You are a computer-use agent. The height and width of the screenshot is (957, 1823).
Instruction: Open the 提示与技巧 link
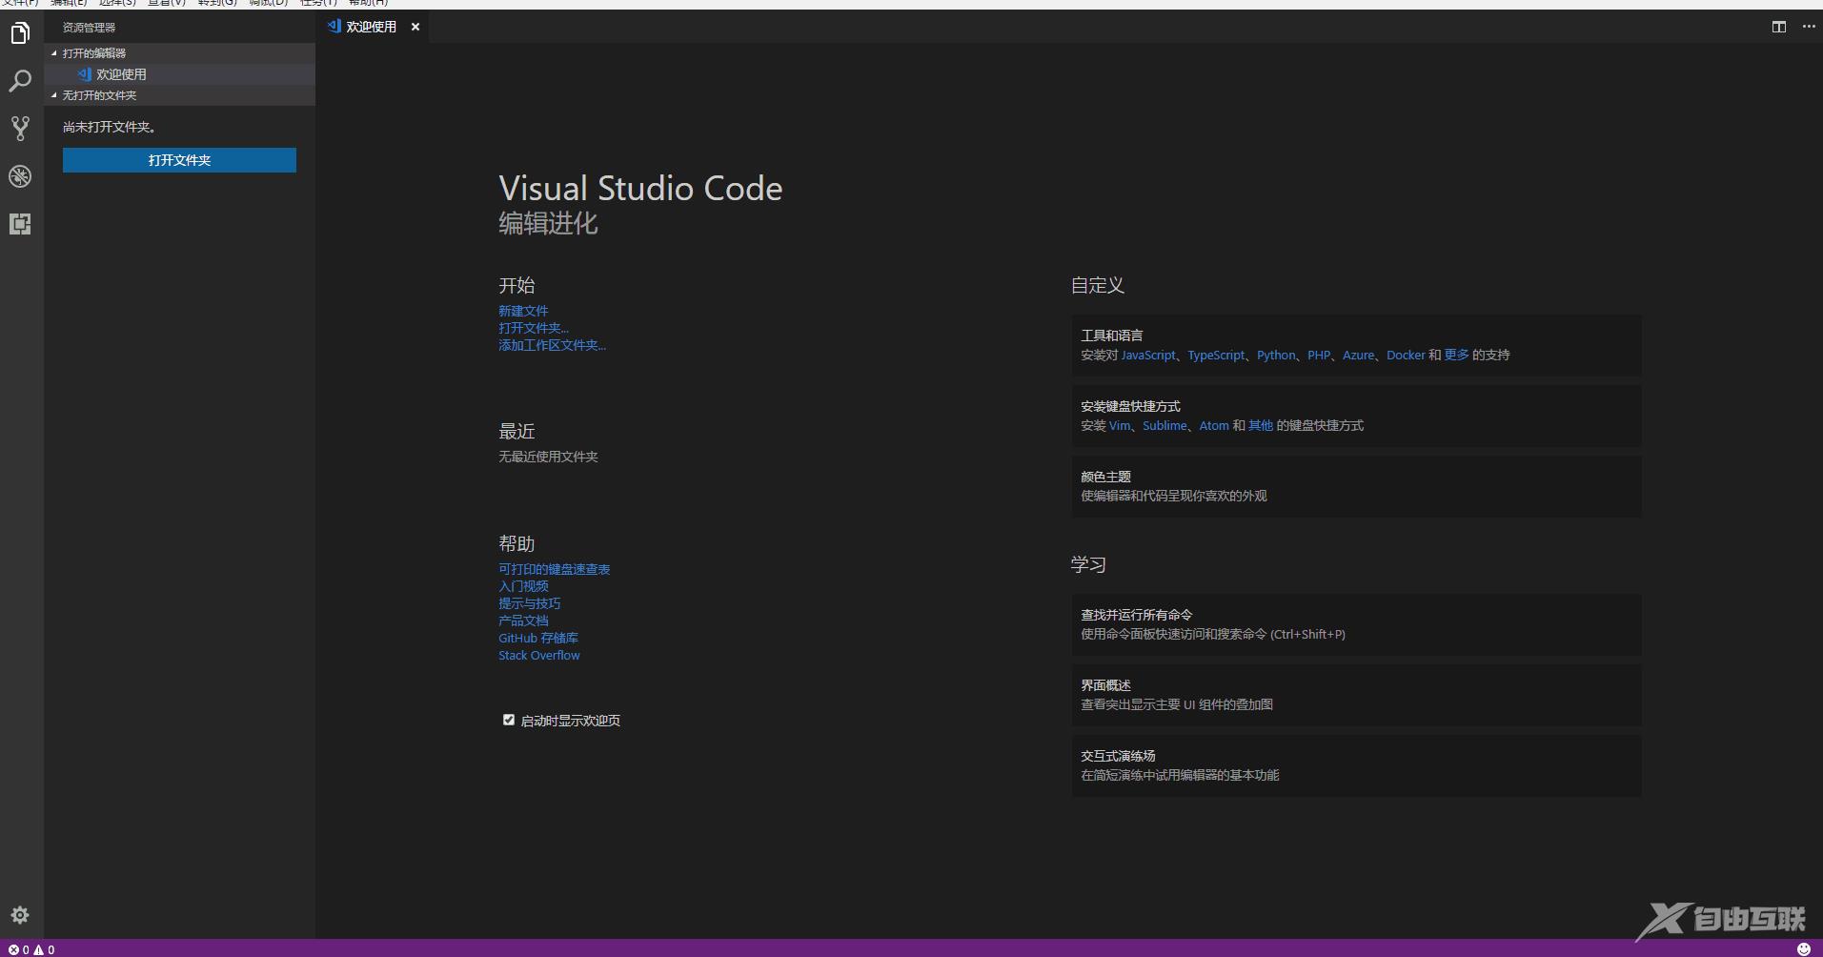(x=529, y=603)
